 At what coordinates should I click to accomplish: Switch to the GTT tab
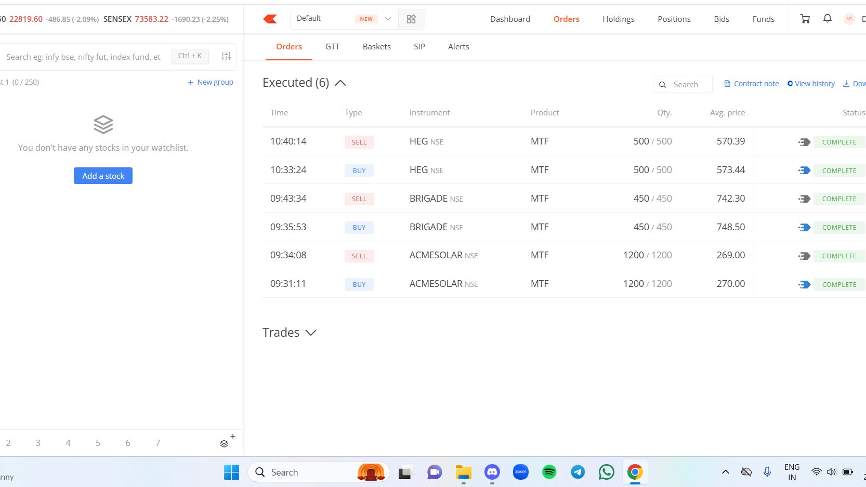[x=332, y=47]
